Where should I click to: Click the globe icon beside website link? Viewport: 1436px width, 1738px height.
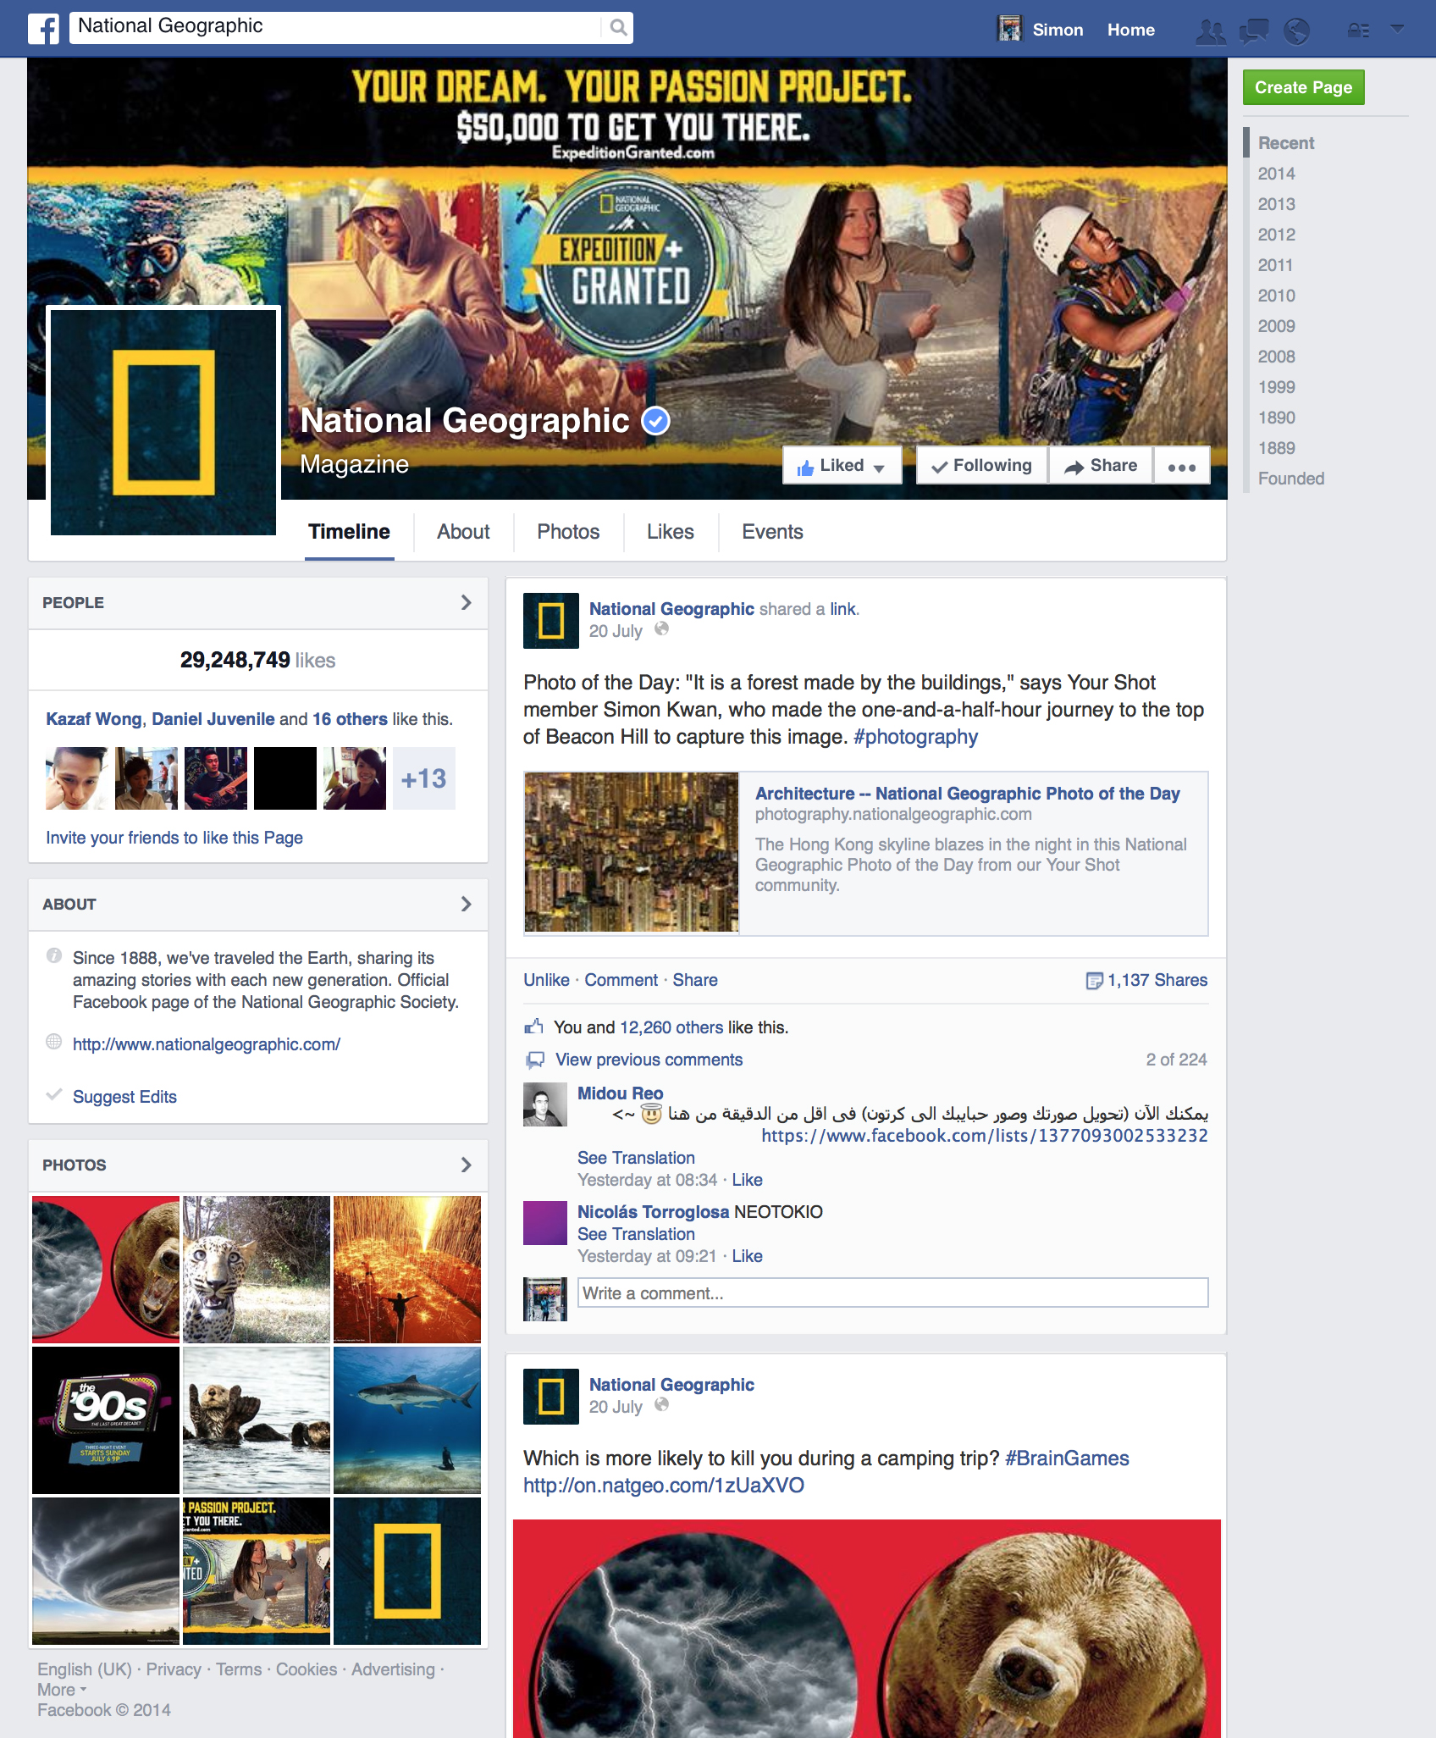54,1043
